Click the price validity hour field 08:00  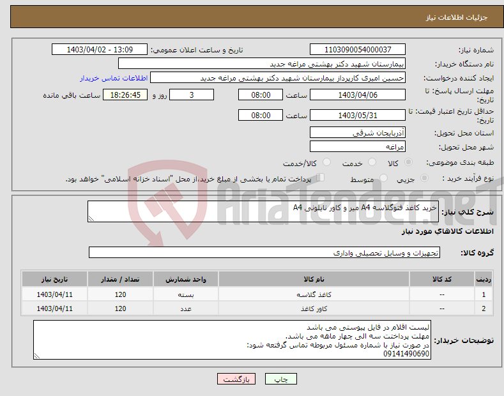coord(261,115)
